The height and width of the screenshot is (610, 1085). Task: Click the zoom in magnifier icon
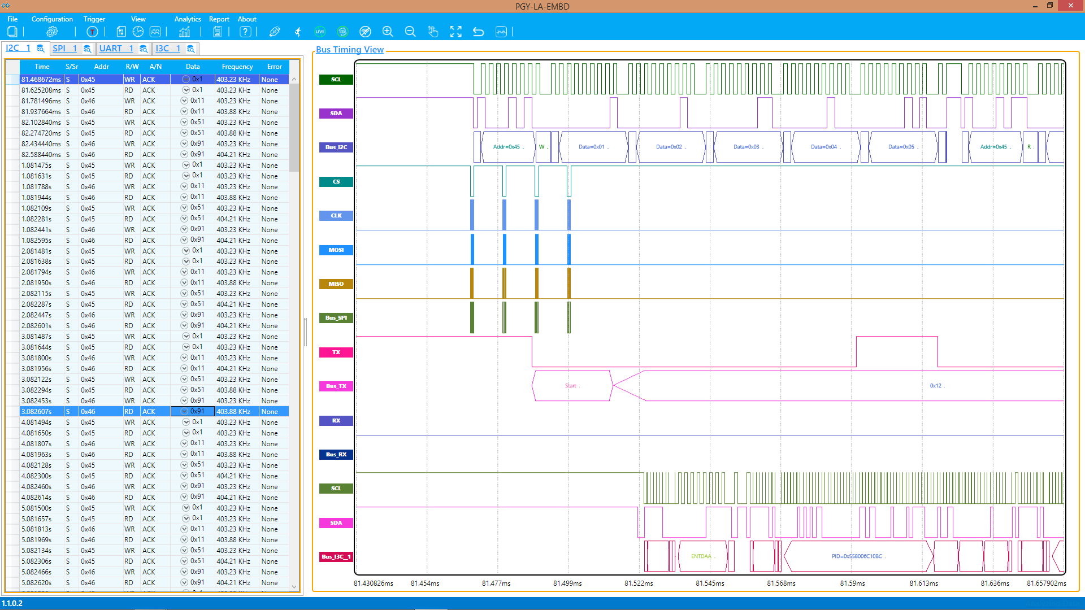click(388, 32)
